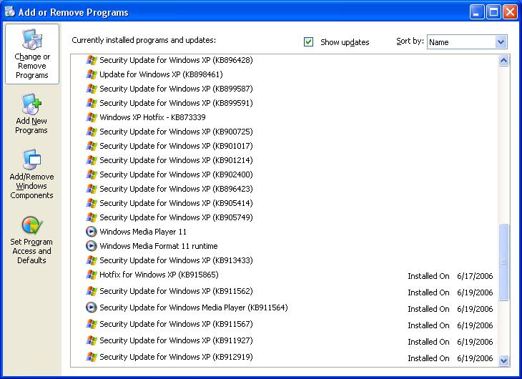Image resolution: width=522 pixels, height=379 pixels.
Task: Click icon beside Windows XP Hotfix KB873339
Action: tap(92, 117)
